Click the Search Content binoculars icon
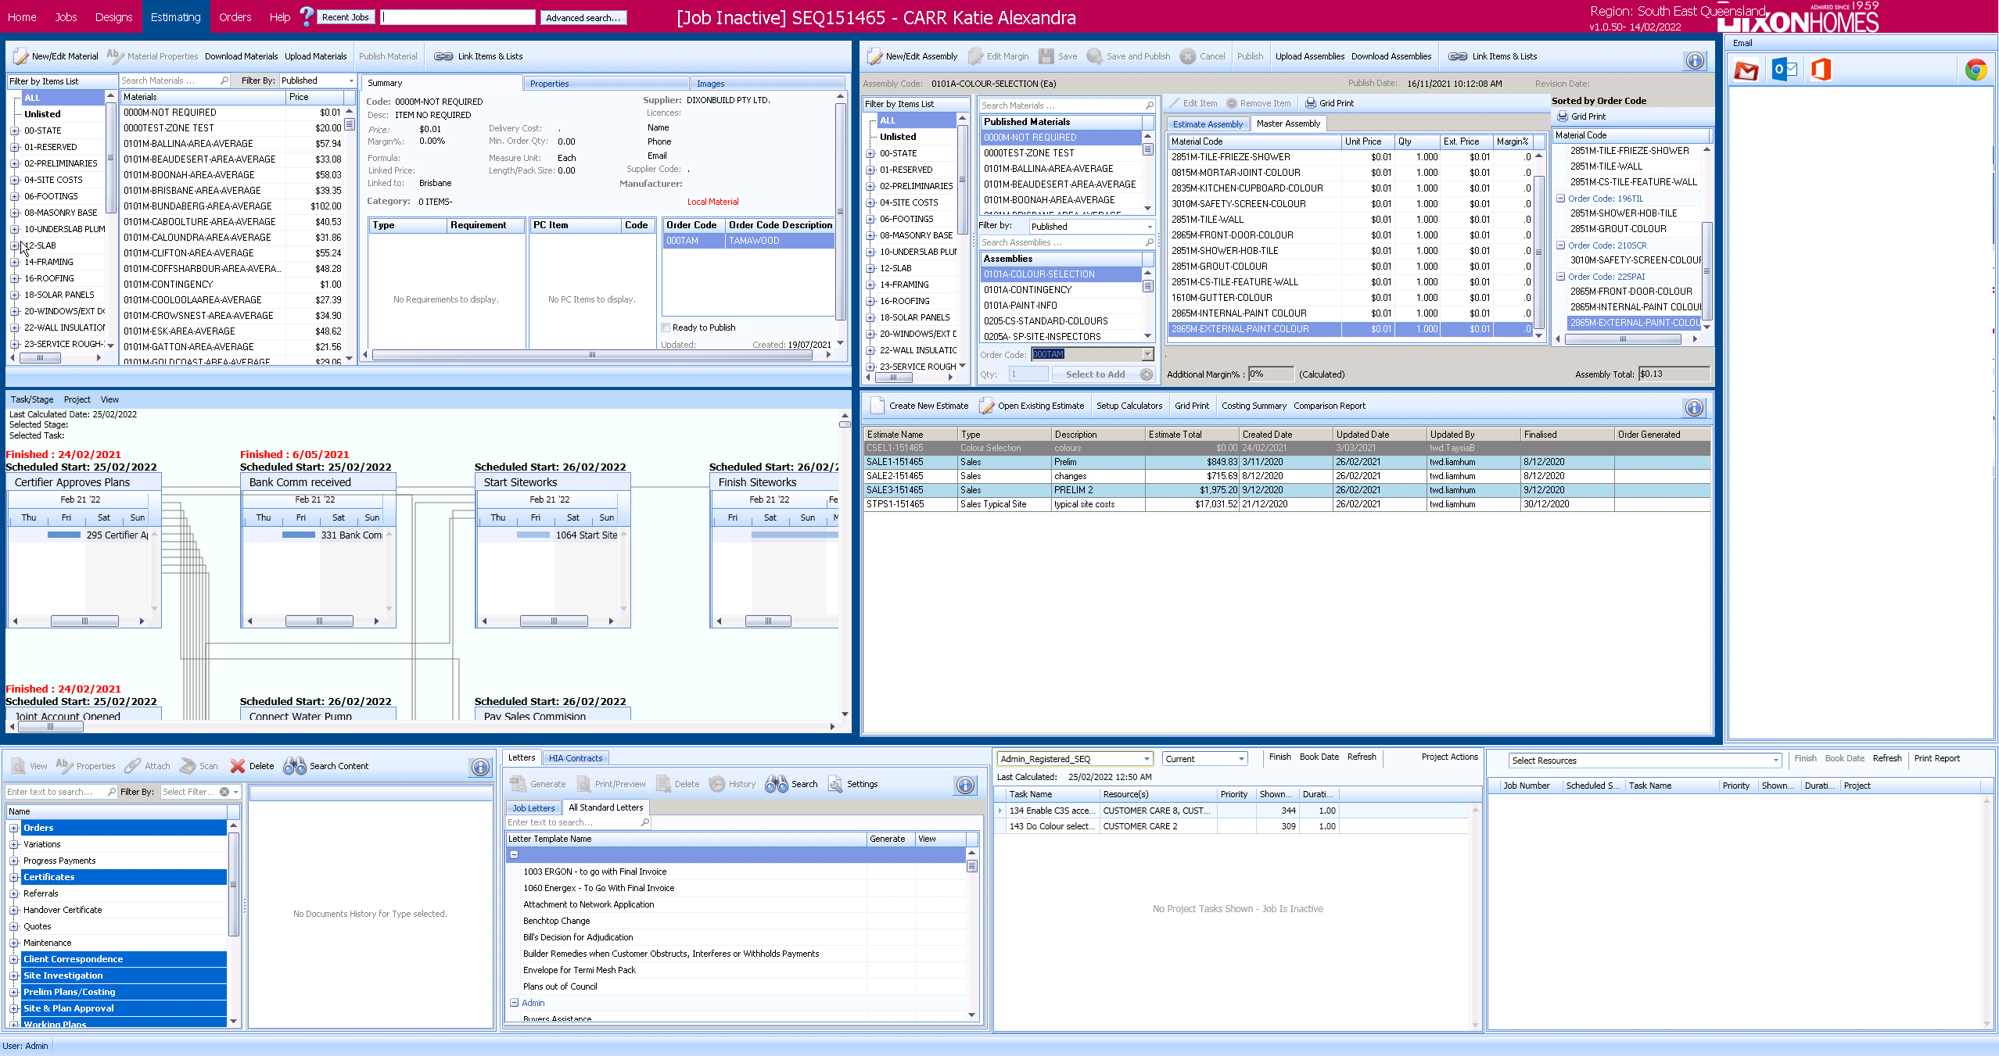1999x1056 pixels. pos(295,766)
